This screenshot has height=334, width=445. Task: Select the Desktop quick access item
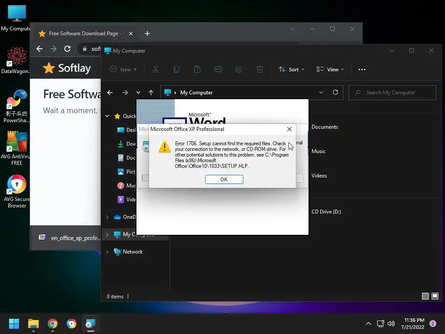click(126, 130)
